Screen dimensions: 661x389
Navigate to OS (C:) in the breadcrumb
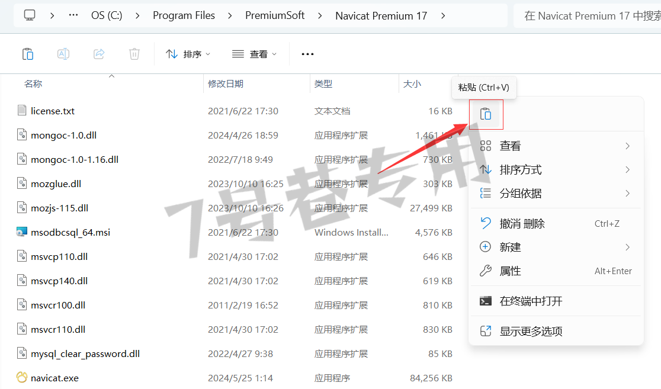point(107,15)
